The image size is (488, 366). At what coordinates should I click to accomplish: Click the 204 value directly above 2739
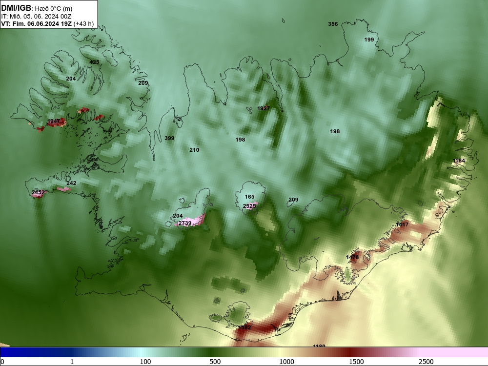[178, 216]
